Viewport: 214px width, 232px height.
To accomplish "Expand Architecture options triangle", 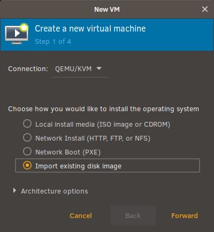I will (x=14, y=190).
